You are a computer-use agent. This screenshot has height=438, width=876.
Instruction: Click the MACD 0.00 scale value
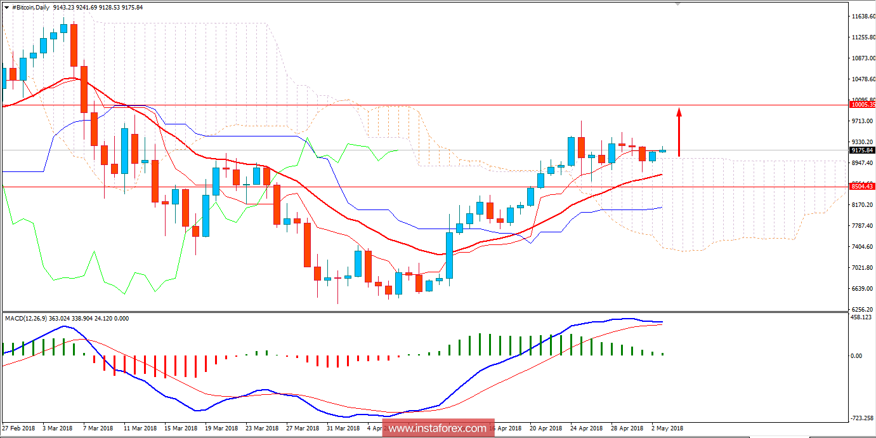(858, 355)
